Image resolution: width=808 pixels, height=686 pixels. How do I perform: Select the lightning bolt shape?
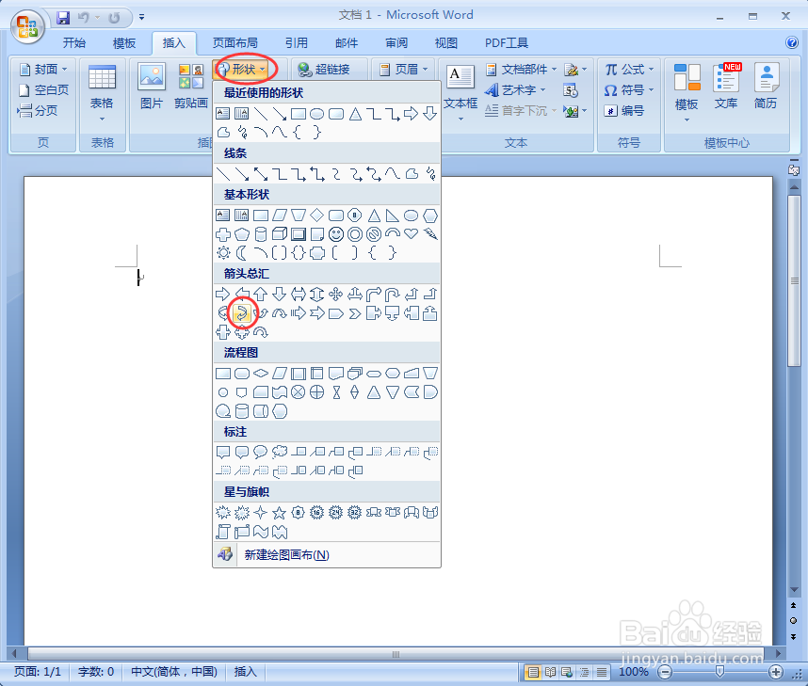click(x=429, y=233)
